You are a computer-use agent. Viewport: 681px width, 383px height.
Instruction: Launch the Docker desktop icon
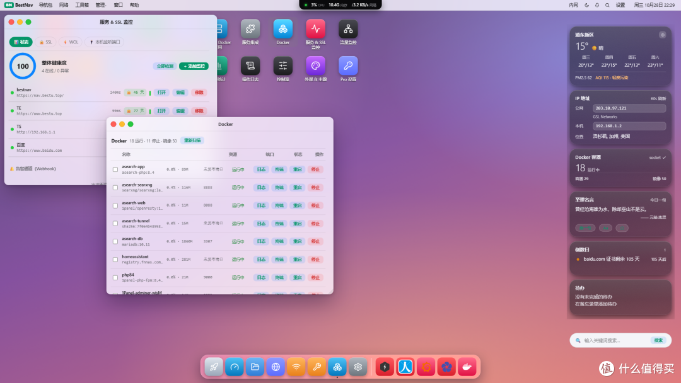click(x=282, y=29)
